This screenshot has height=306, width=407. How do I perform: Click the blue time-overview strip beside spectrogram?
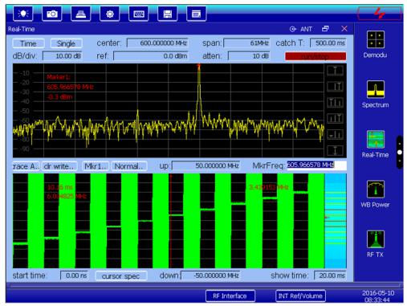[x=336, y=221]
